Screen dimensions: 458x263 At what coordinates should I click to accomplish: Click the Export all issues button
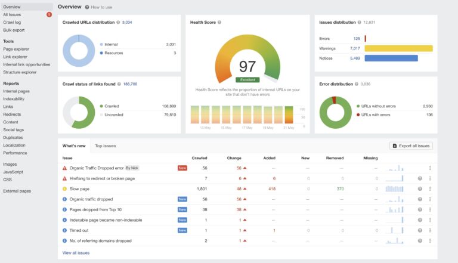pyautogui.click(x=411, y=146)
